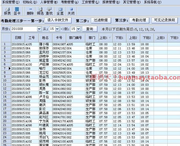
Task: Click the name cell 徐伟
Action: (45, 129)
